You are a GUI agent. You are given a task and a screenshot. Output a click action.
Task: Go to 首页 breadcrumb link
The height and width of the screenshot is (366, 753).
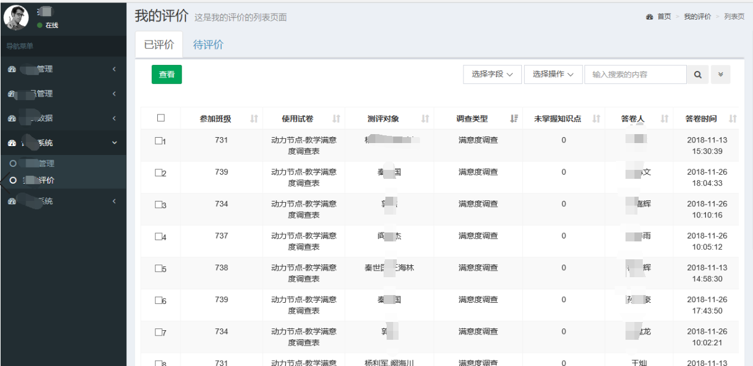[664, 17]
